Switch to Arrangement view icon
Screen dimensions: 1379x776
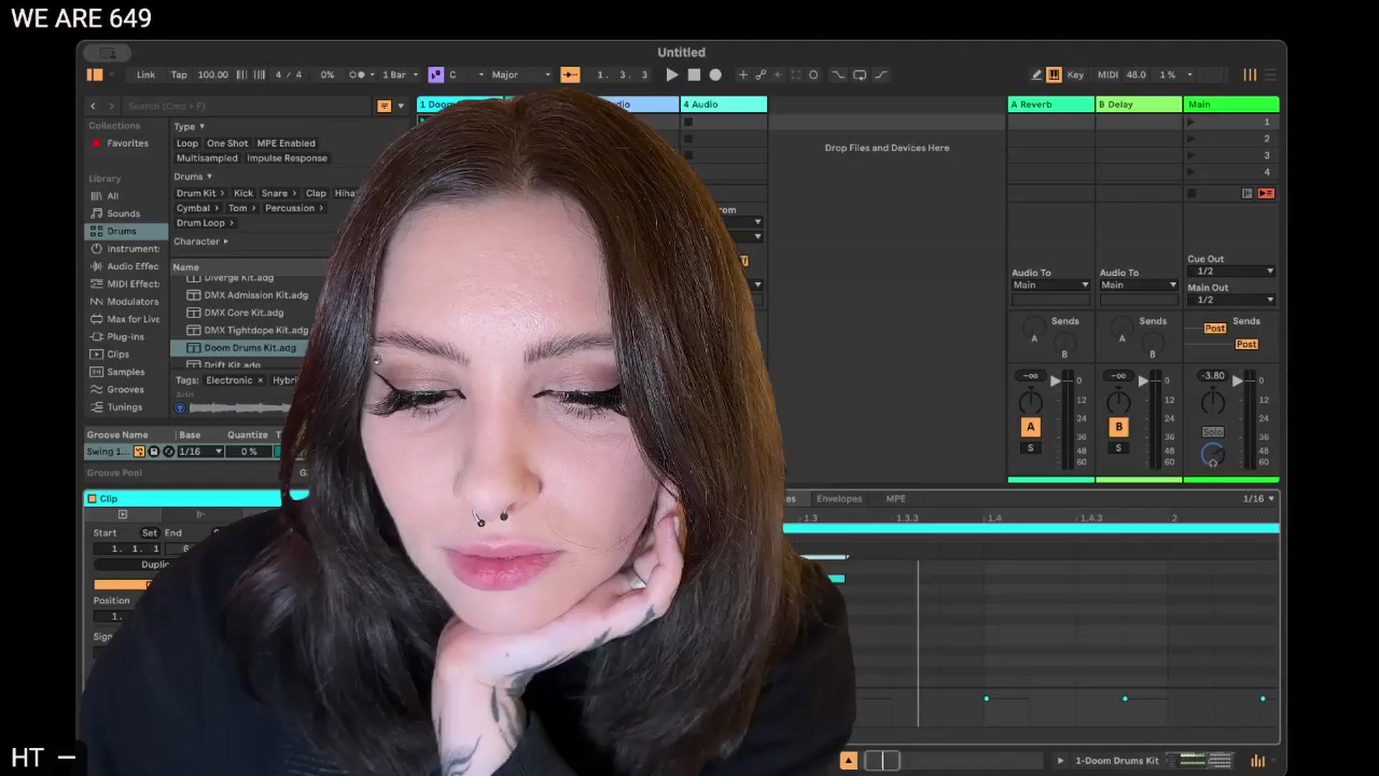click(1271, 75)
